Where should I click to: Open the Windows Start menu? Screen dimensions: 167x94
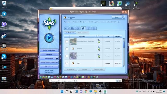pyautogui.click(x=62, y=91)
